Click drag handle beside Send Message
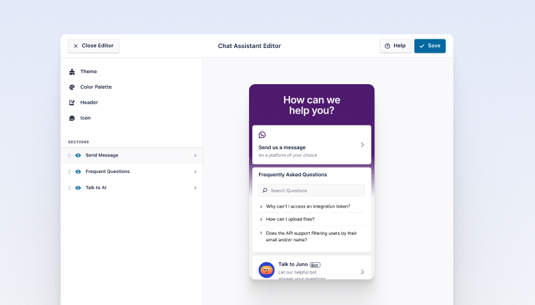Screen dimensions: 535x305 69,156
